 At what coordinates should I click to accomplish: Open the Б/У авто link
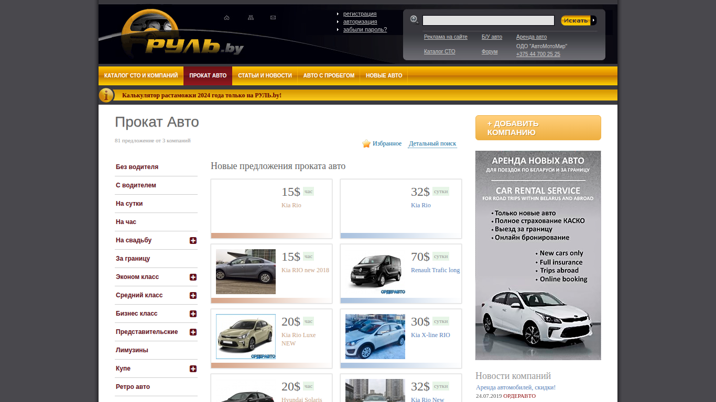(492, 37)
